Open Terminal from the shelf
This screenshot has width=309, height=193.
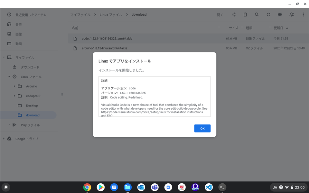coord(222,187)
